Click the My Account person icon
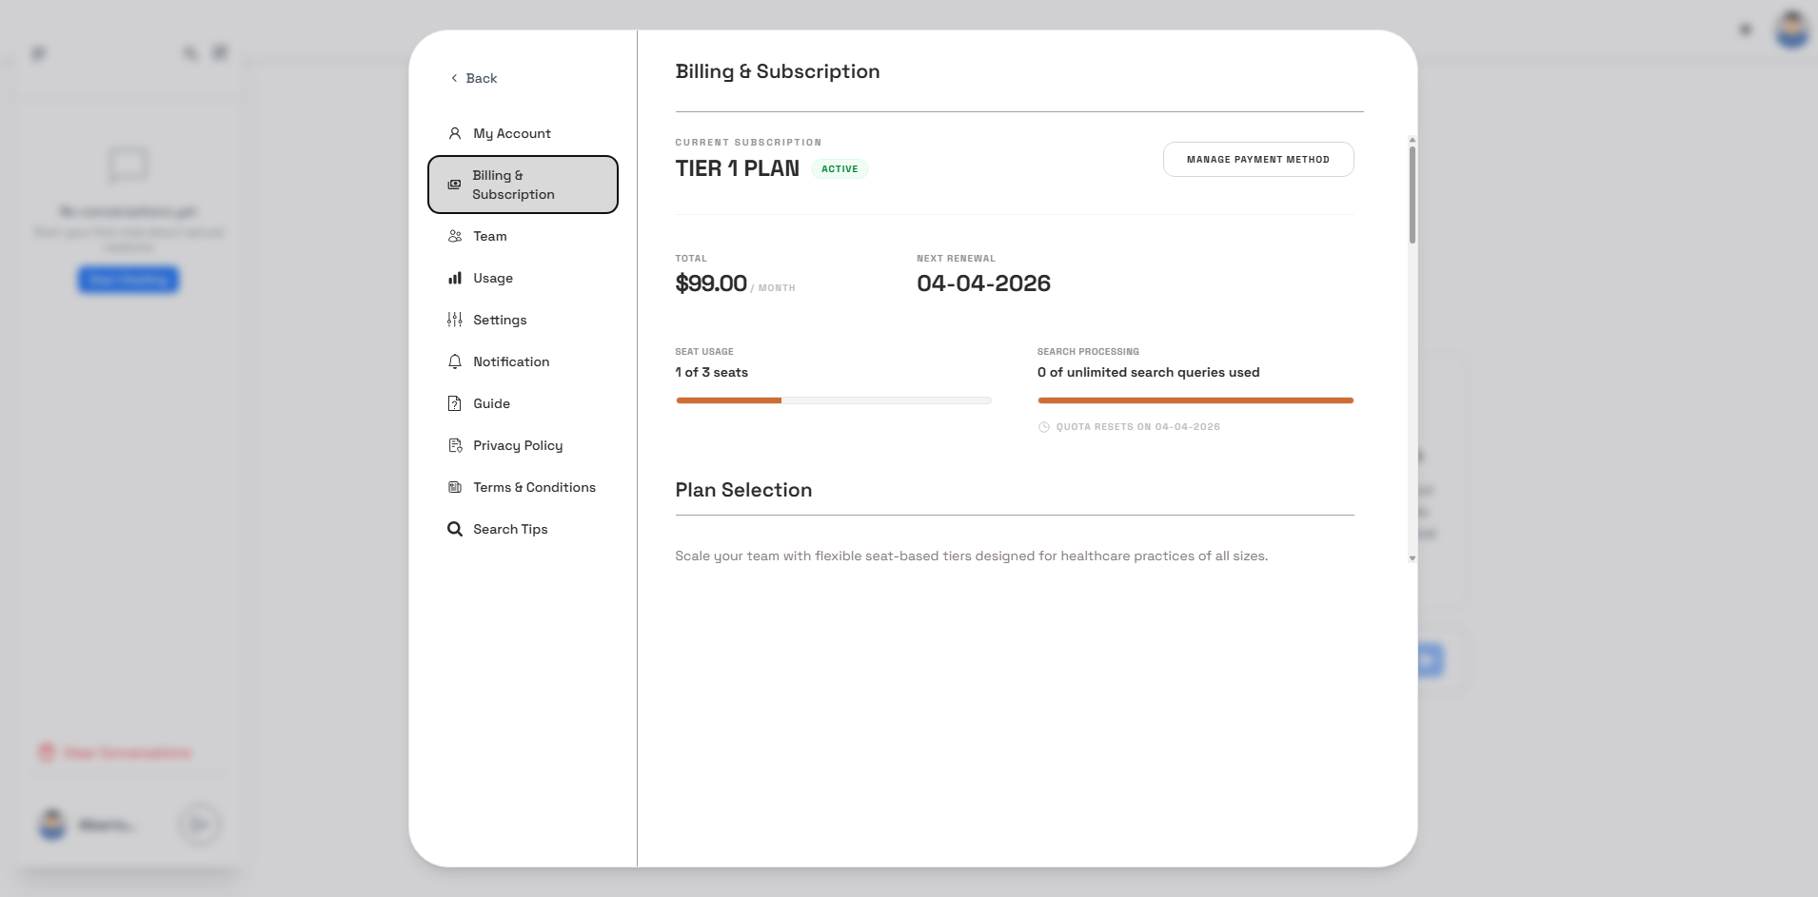 455,133
